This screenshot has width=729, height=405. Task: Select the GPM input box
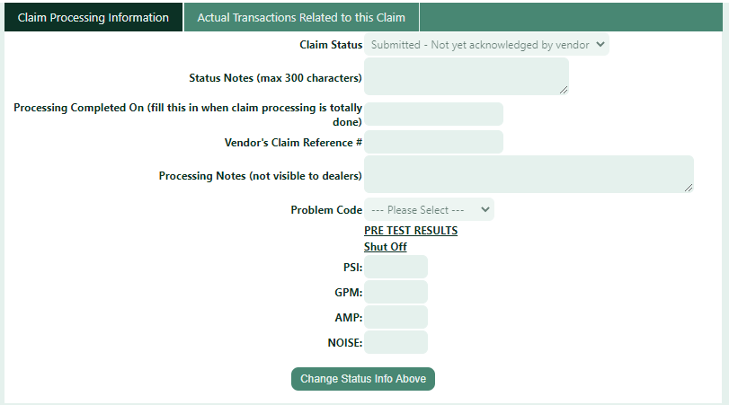396,292
